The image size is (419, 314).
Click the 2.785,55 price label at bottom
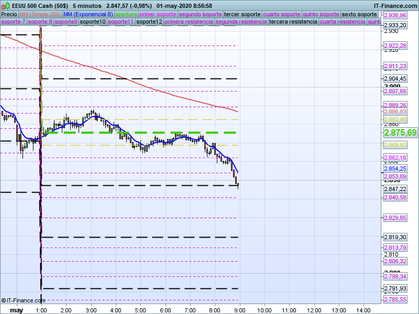click(395, 300)
